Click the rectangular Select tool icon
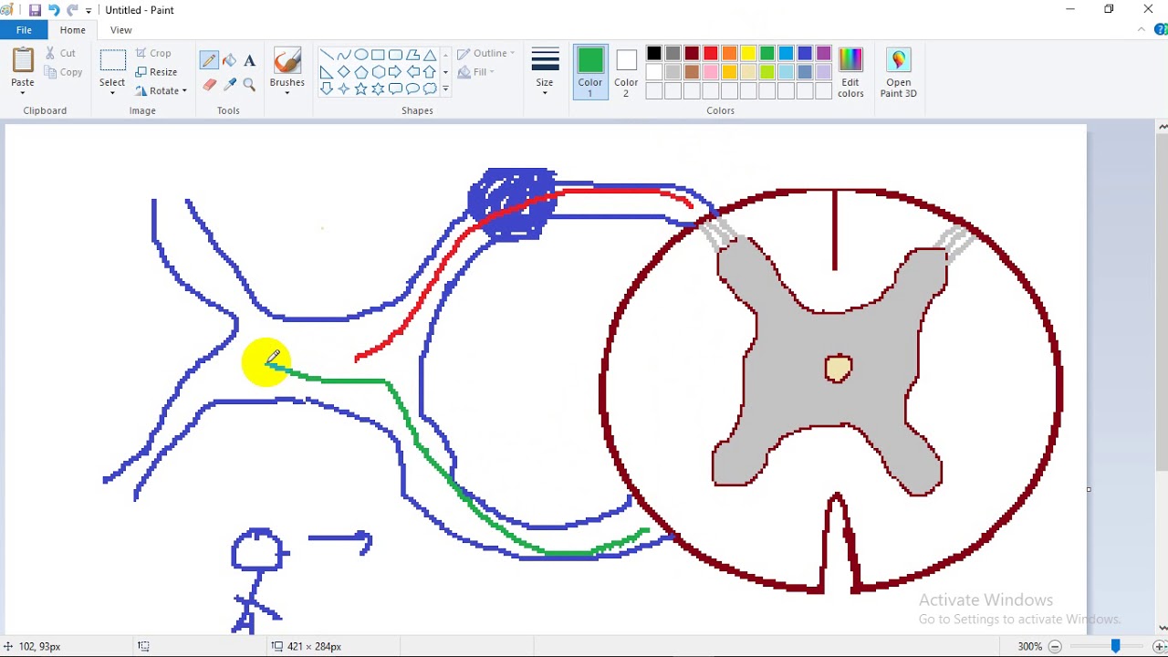 click(x=112, y=61)
